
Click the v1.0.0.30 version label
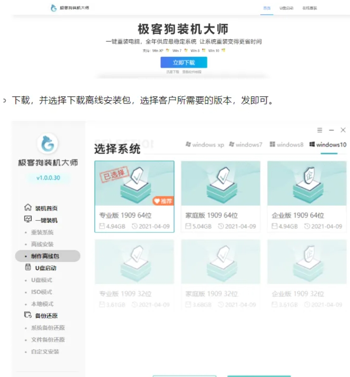tap(48, 178)
